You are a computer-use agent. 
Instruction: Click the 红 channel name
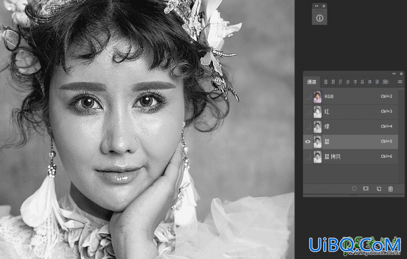click(327, 112)
